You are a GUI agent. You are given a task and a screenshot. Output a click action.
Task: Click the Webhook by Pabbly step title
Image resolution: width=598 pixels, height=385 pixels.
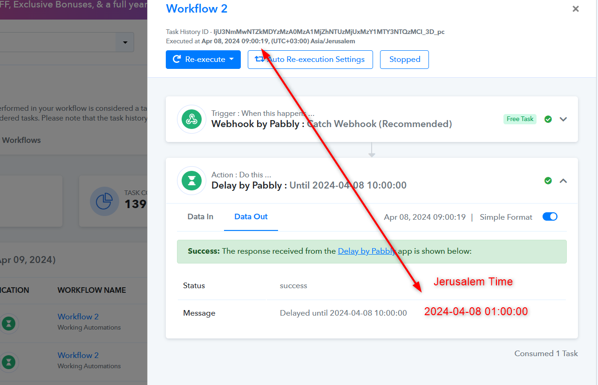[x=332, y=124]
